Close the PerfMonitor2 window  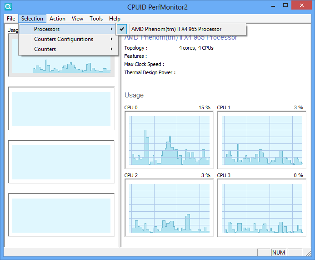click(301, 5)
